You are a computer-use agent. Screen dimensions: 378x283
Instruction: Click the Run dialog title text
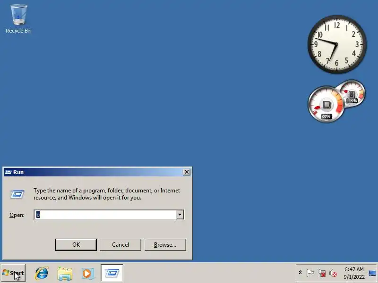pyautogui.click(x=18, y=172)
